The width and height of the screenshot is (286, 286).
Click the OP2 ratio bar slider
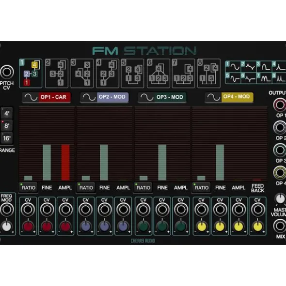[x=86, y=178]
